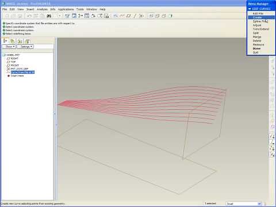Select highlighted Curve feature in model tree
The height and width of the screenshot is (207, 276).
[22, 72]
